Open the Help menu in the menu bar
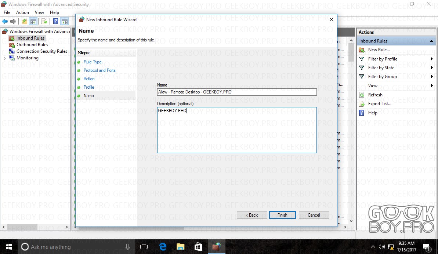The image size is (438, 254). tap(54, 12)
